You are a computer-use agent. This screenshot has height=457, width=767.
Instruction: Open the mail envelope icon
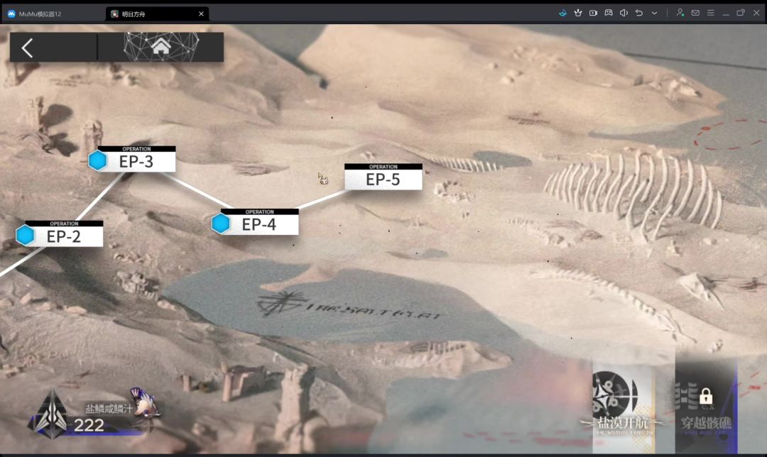(x=695, y=13)
